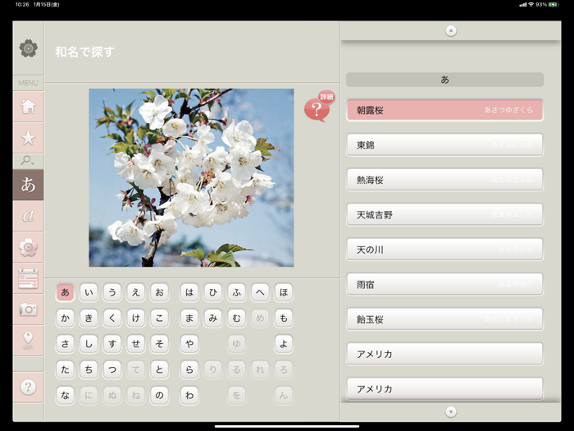Viewport: 574px width, 431px height.
Task: Select kana key む
Action: click(236, 318)
